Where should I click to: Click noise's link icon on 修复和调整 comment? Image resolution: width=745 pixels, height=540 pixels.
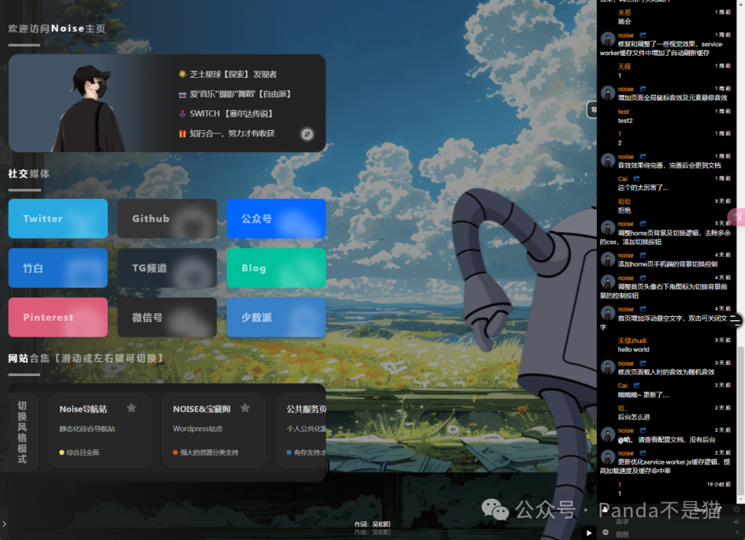click(643, 35)
